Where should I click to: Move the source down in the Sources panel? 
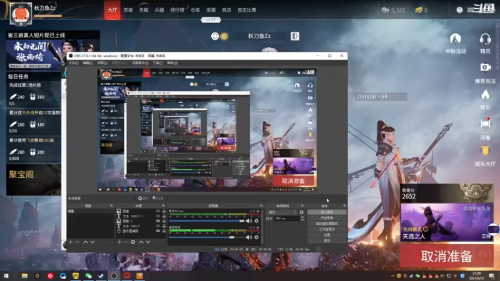pyautogui.click(x=148, y=242)
